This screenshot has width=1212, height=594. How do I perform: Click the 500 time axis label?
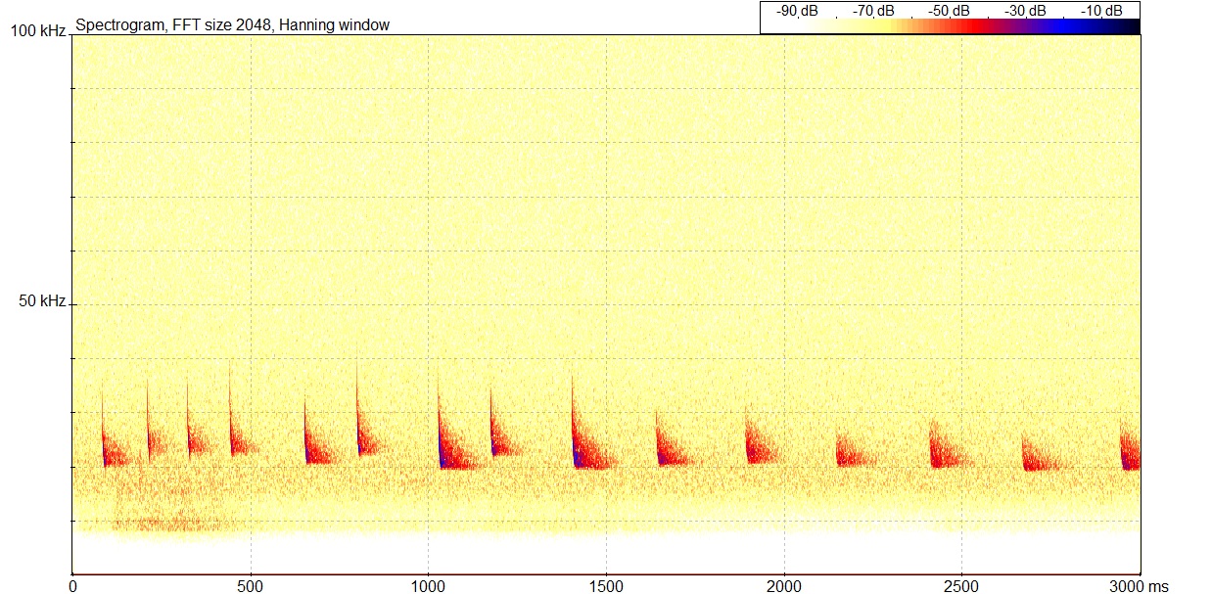(251, 585)
